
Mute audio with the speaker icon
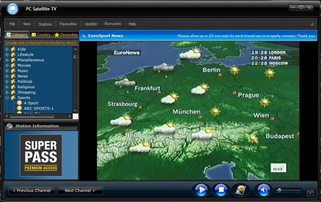click(x=263, y=190)
